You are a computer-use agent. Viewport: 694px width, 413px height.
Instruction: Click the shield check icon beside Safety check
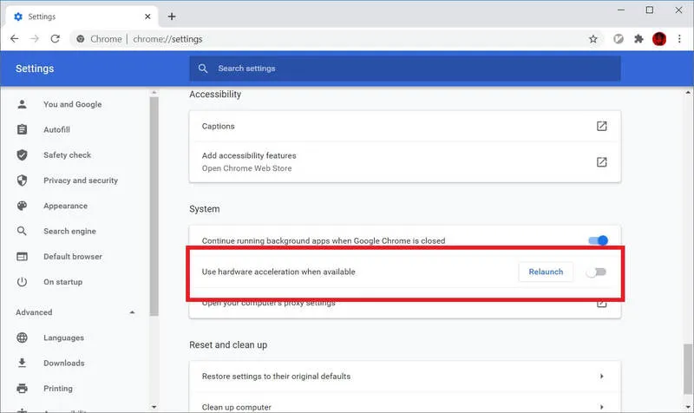coord(22,155)
